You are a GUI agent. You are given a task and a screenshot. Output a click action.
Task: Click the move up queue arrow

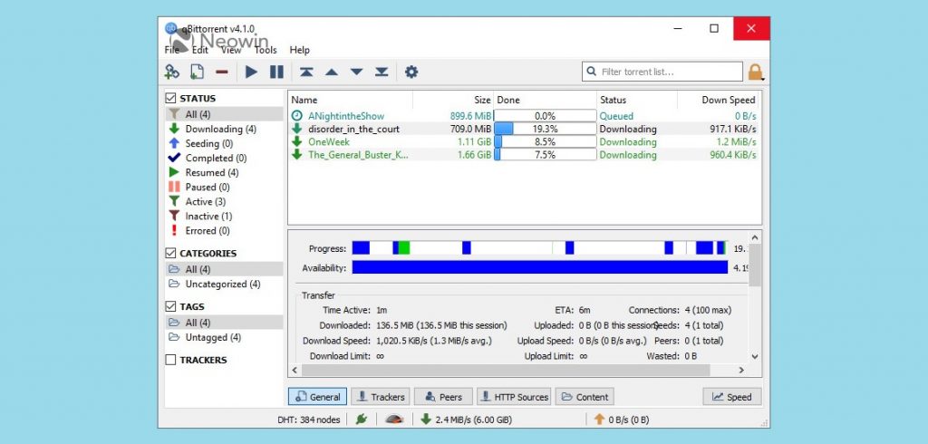[332, 72]
